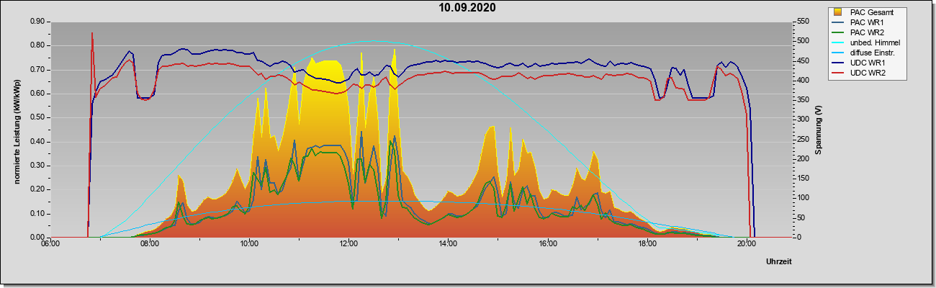936x288 pixels.
Task: Click the 06:00 time axis label
Action: [x=50, y=243]
